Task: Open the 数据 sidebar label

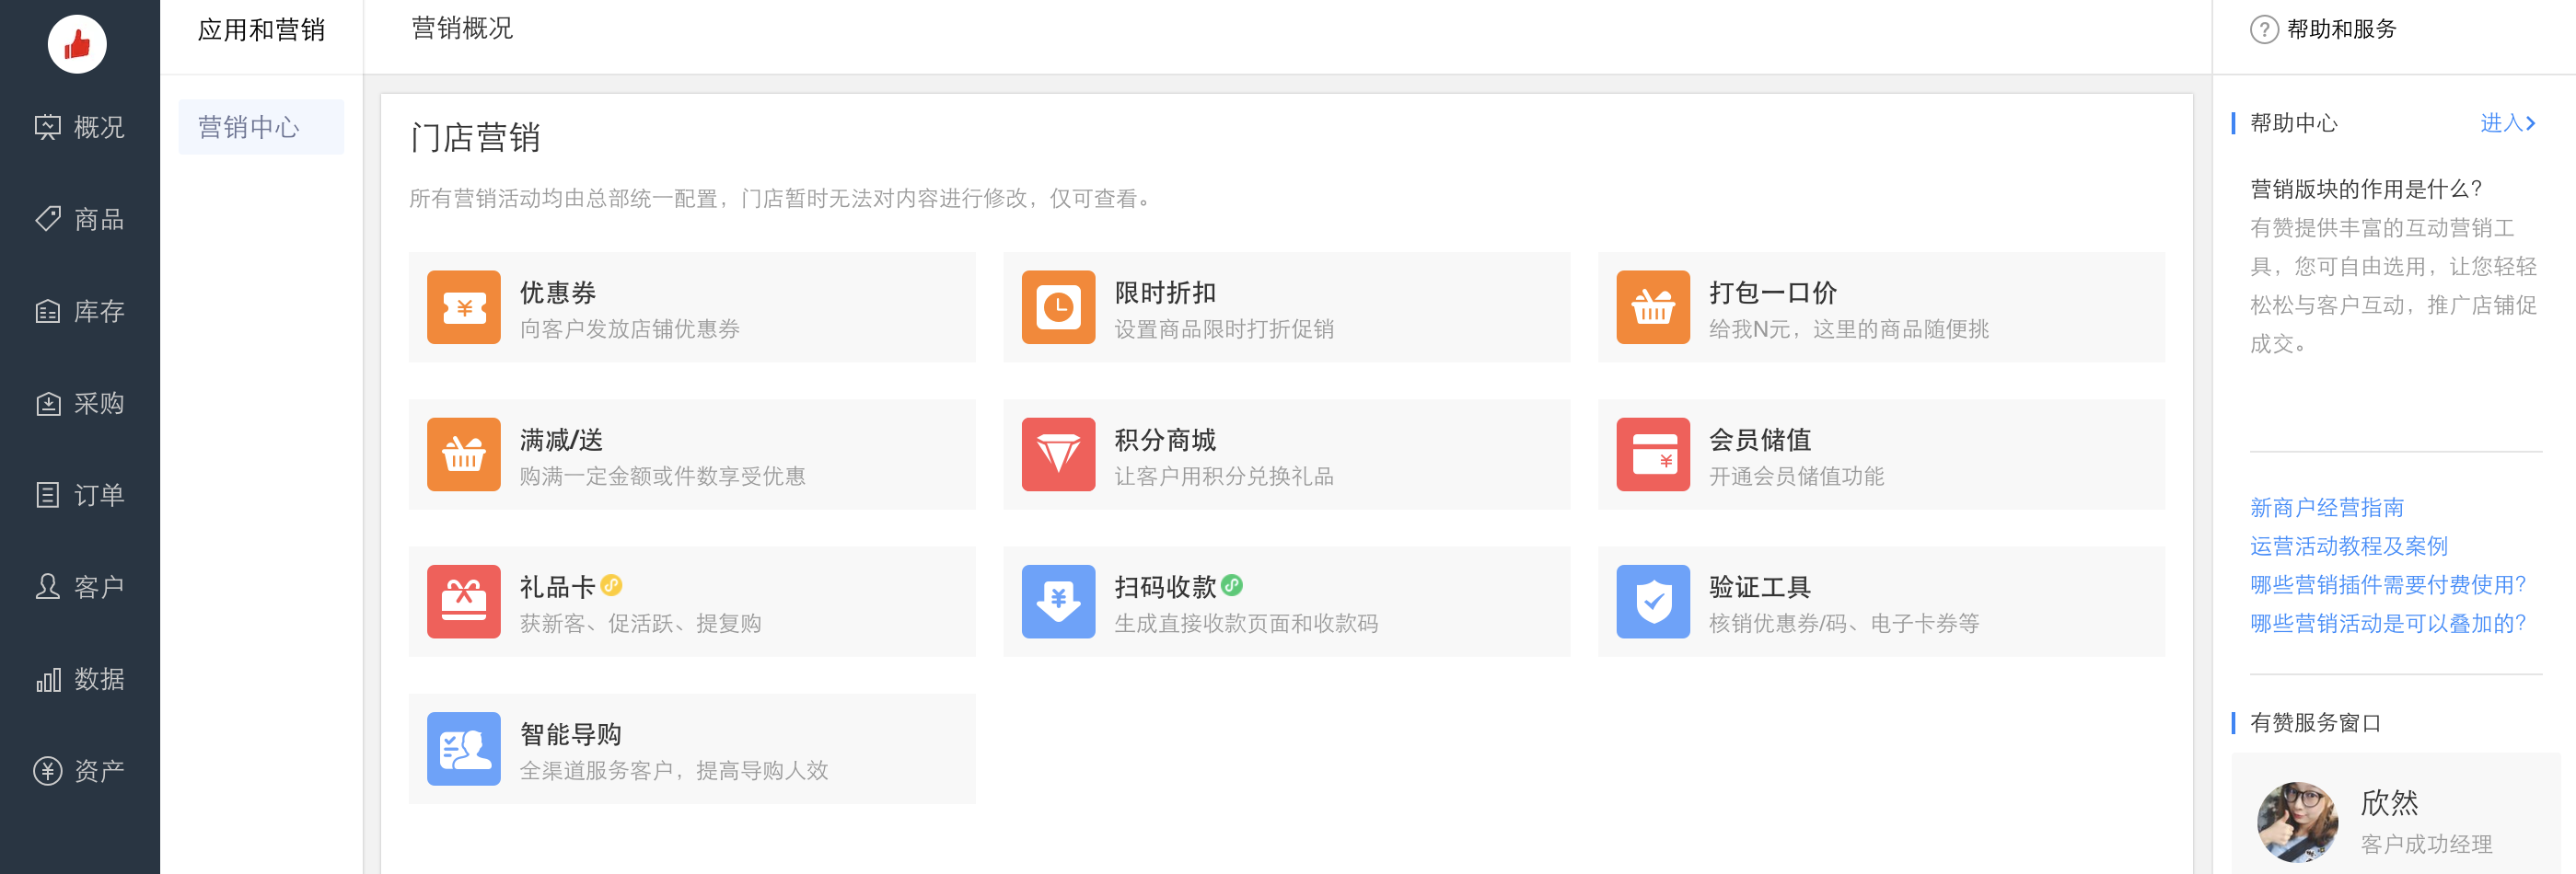Action: pos(99,679)
